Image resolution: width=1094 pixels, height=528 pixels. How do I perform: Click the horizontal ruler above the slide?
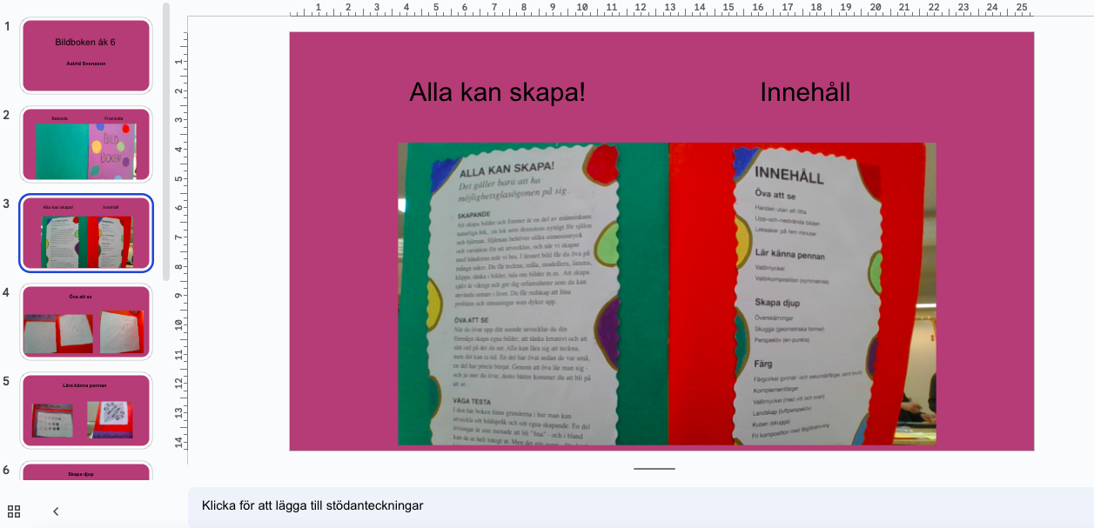661,10
